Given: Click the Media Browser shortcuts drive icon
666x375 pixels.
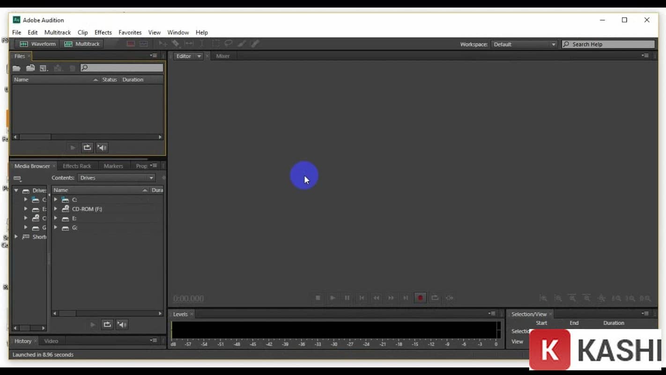Looking at the screenshot, I should 18,178.
